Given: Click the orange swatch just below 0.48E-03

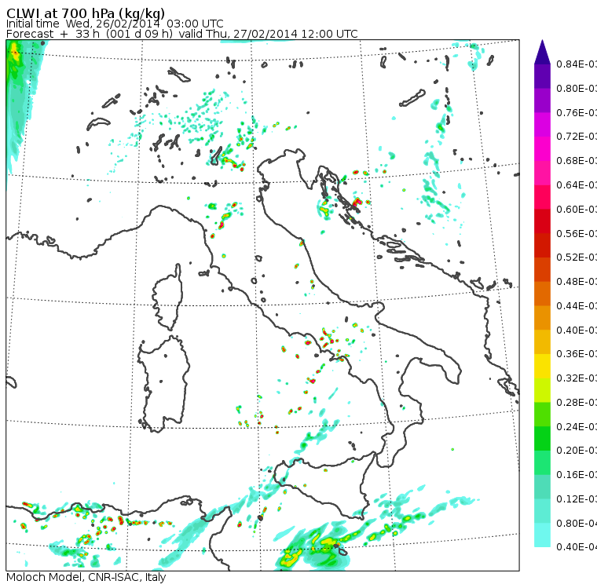Looking at the screenshot, I should [x=542, y=294].
